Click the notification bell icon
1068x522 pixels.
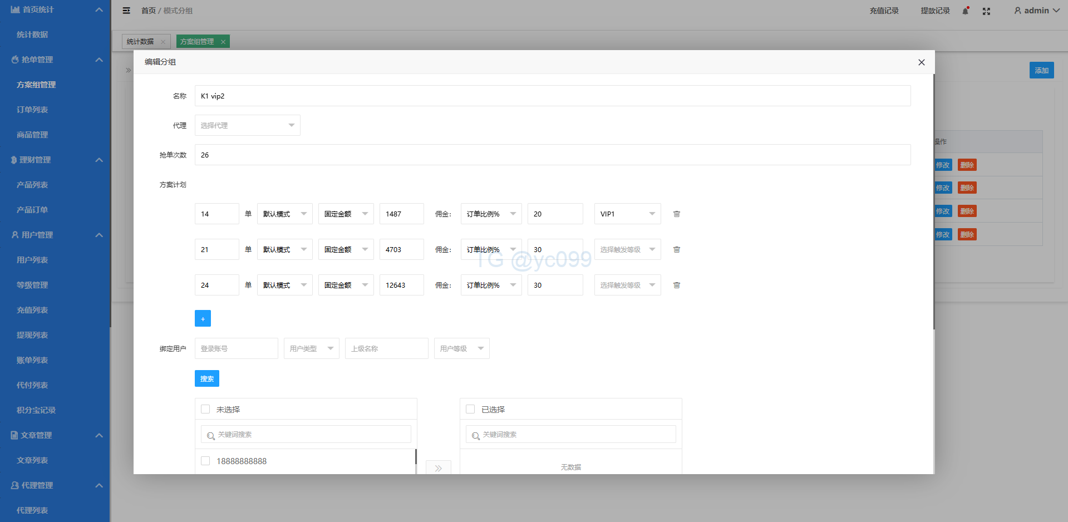click(x=966, y=11)
